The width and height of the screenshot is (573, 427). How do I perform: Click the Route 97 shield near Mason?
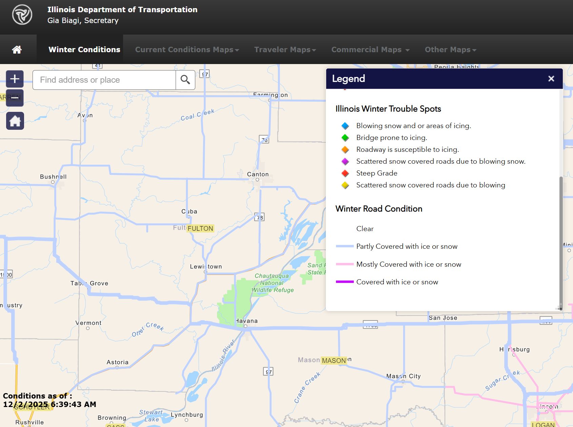pyautogui.click(x=268, y=372)
